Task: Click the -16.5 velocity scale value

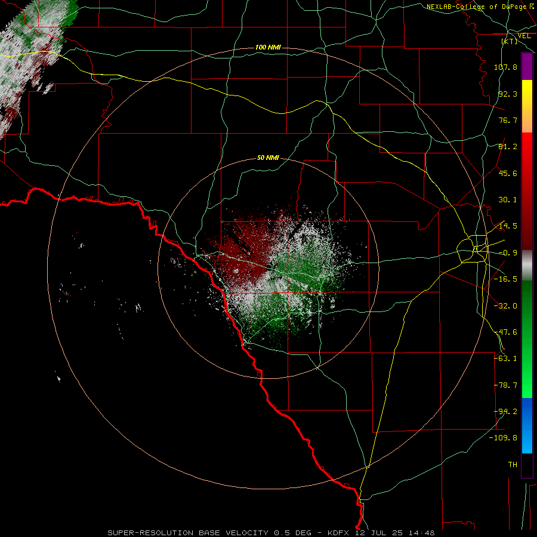Action: coord(505,279)
